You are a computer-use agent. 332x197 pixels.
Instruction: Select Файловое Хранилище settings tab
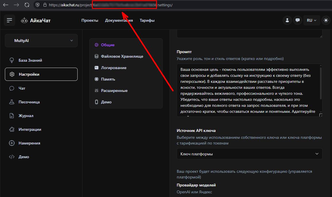[x=122, y=56]
